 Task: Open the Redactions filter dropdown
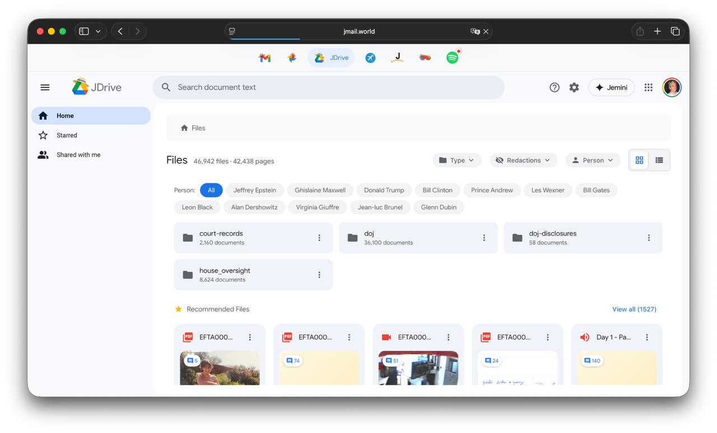click(523, 160)
